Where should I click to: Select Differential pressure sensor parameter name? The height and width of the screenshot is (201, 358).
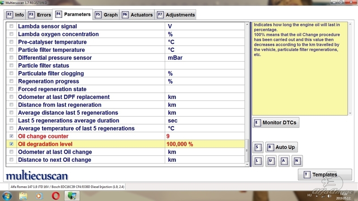[55, 58]
